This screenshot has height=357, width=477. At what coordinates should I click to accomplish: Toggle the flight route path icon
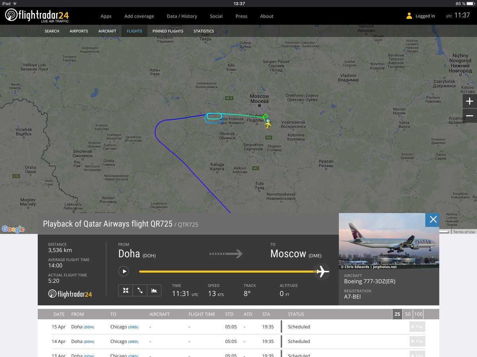tap(140, 290)
